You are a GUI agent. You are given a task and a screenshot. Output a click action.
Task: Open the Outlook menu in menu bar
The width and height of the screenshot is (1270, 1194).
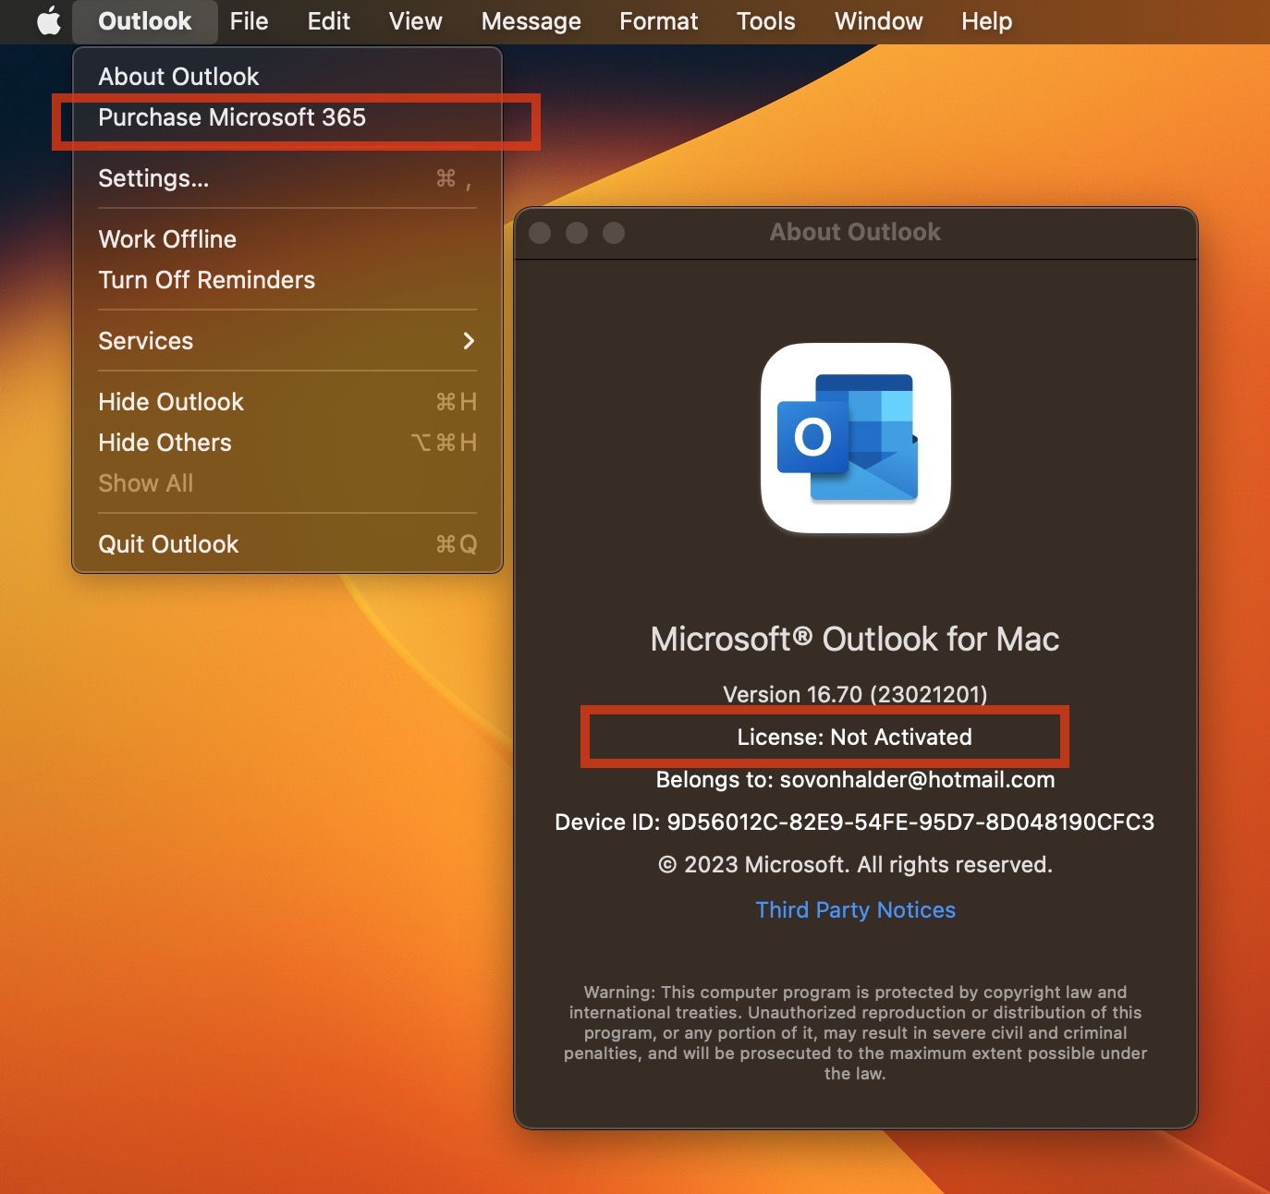[144, 21]
